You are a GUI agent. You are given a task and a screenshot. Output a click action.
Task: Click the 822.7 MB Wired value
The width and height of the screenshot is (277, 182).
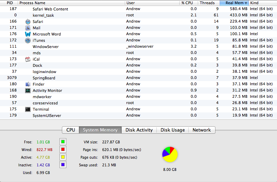44,150
